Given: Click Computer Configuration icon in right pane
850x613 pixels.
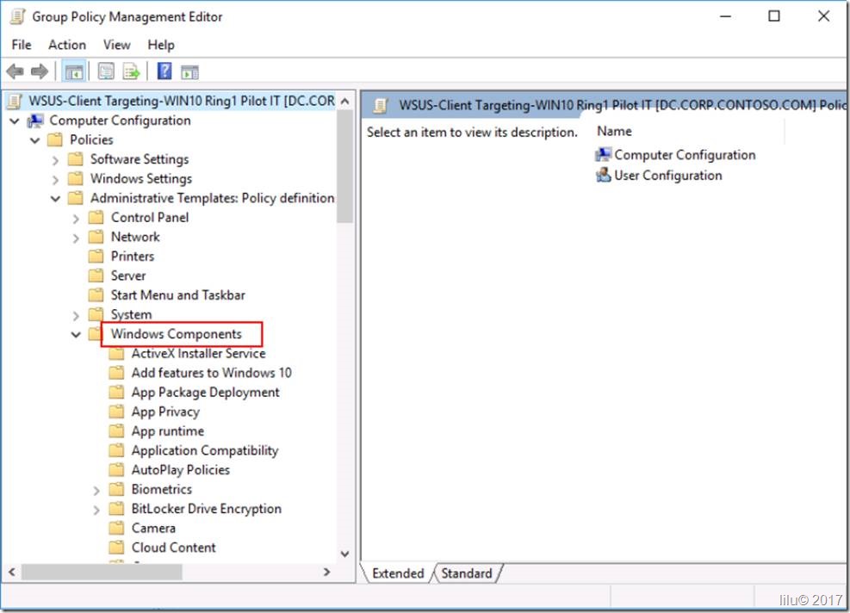Looking at the screenshot, I should (x=603, y=155).
